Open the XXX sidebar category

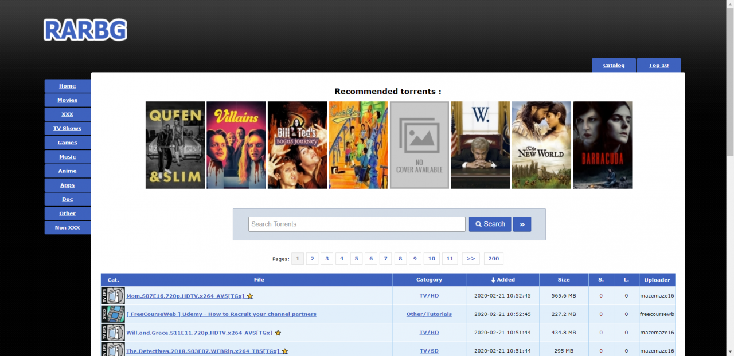(68, 114)
